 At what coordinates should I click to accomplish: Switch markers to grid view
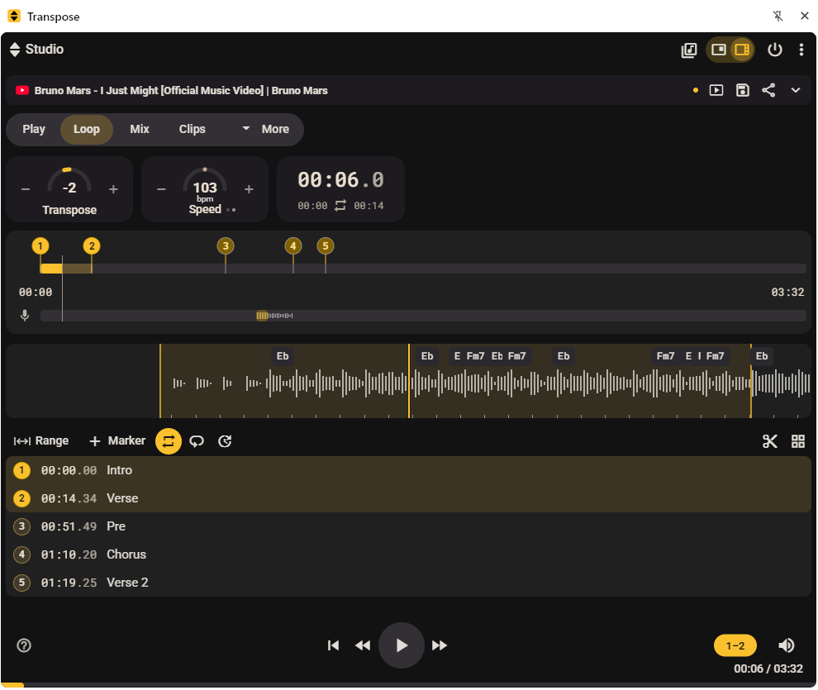(797, 441)
